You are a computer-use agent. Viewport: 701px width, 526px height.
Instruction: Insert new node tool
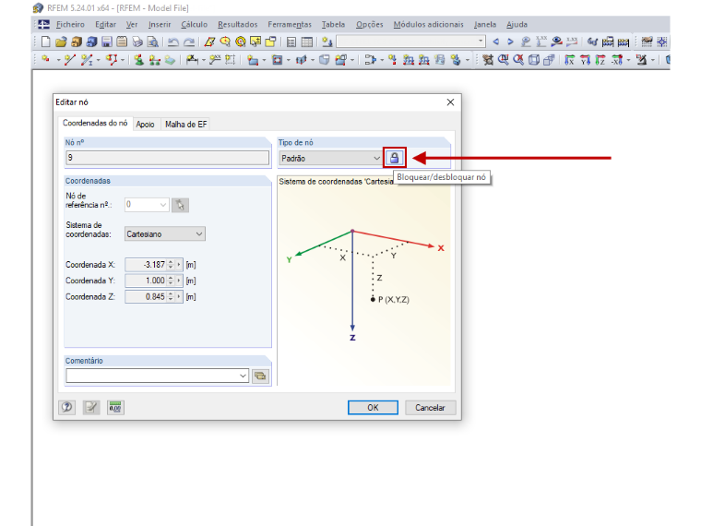point(45,59)
